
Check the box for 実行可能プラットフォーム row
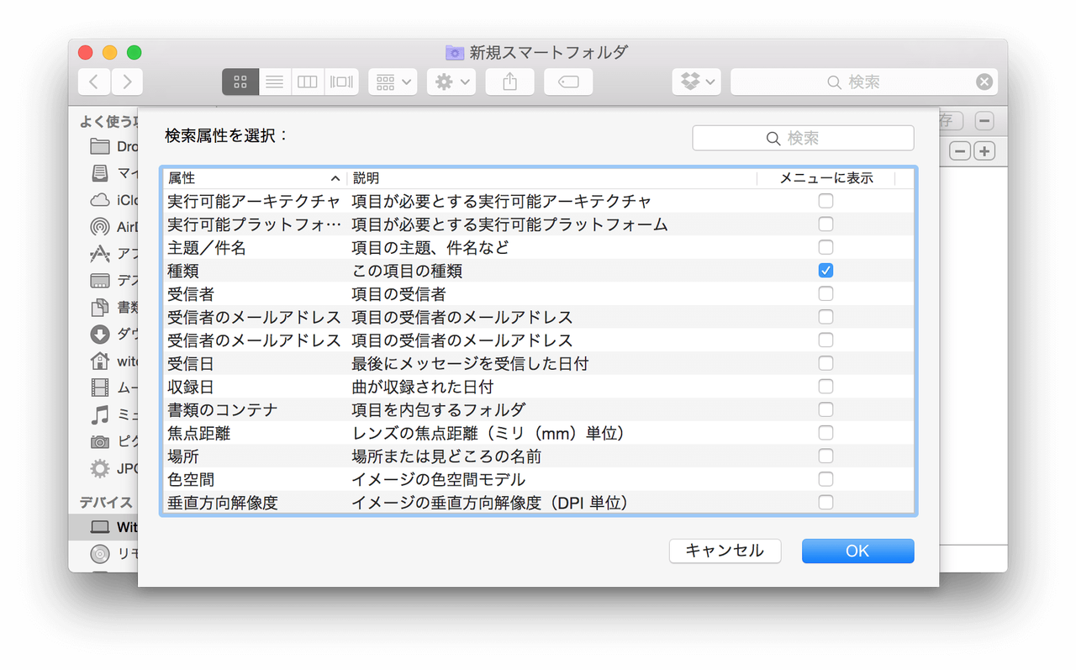pos(825,224)
